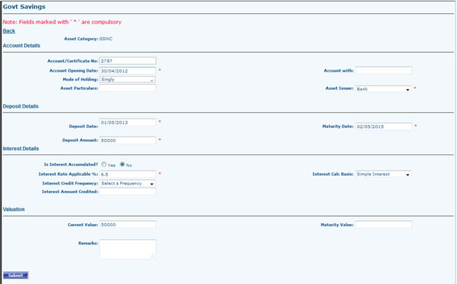Screen dimensions: 457x284
Task: Click the Interest Calc Basis label
Action: [332, 174]
